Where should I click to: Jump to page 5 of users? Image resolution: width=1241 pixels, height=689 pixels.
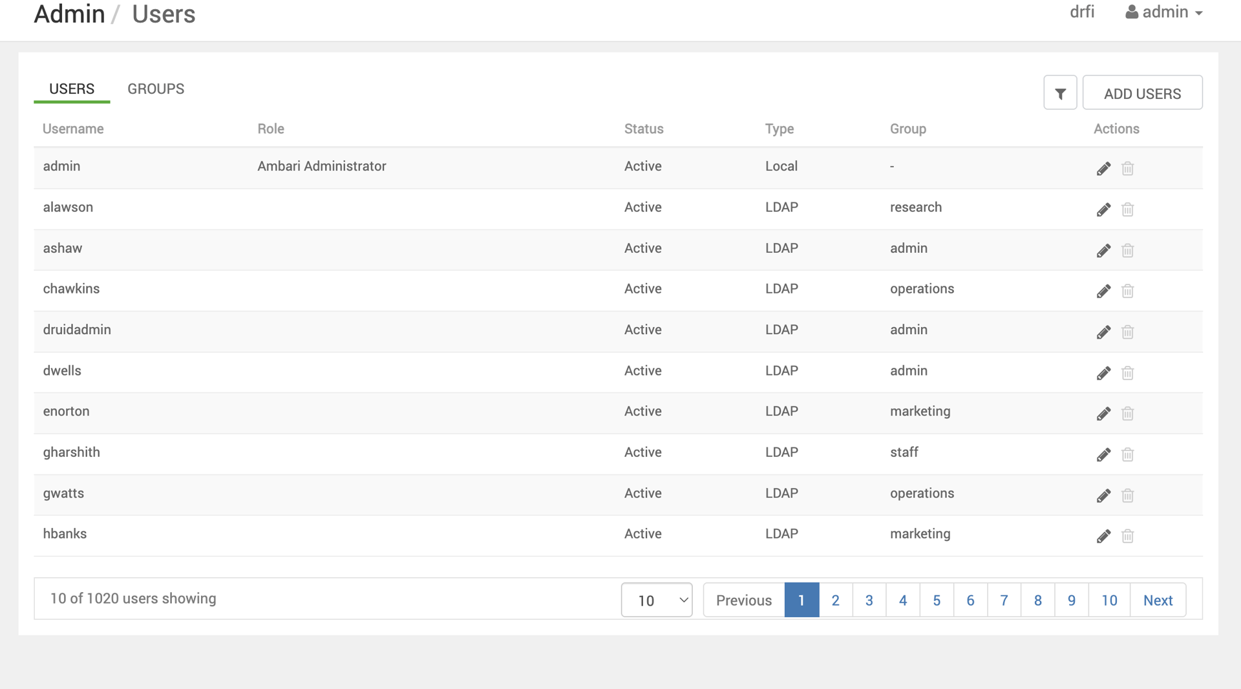937,600
